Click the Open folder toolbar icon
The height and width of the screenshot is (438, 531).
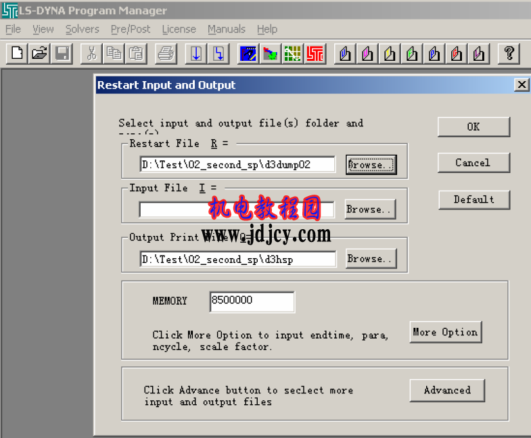[40, 53]
